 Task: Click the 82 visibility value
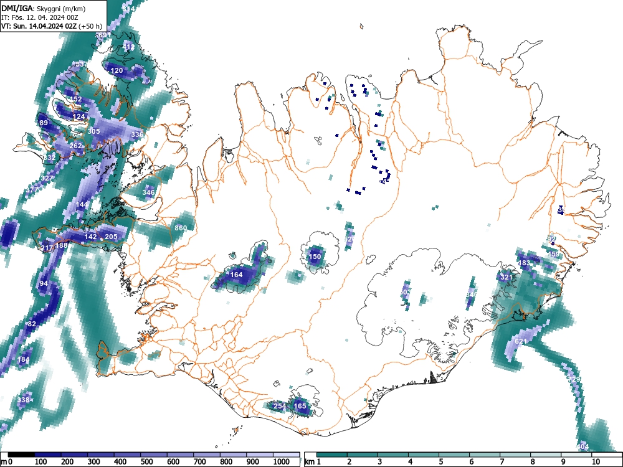(x=32, y=324)
